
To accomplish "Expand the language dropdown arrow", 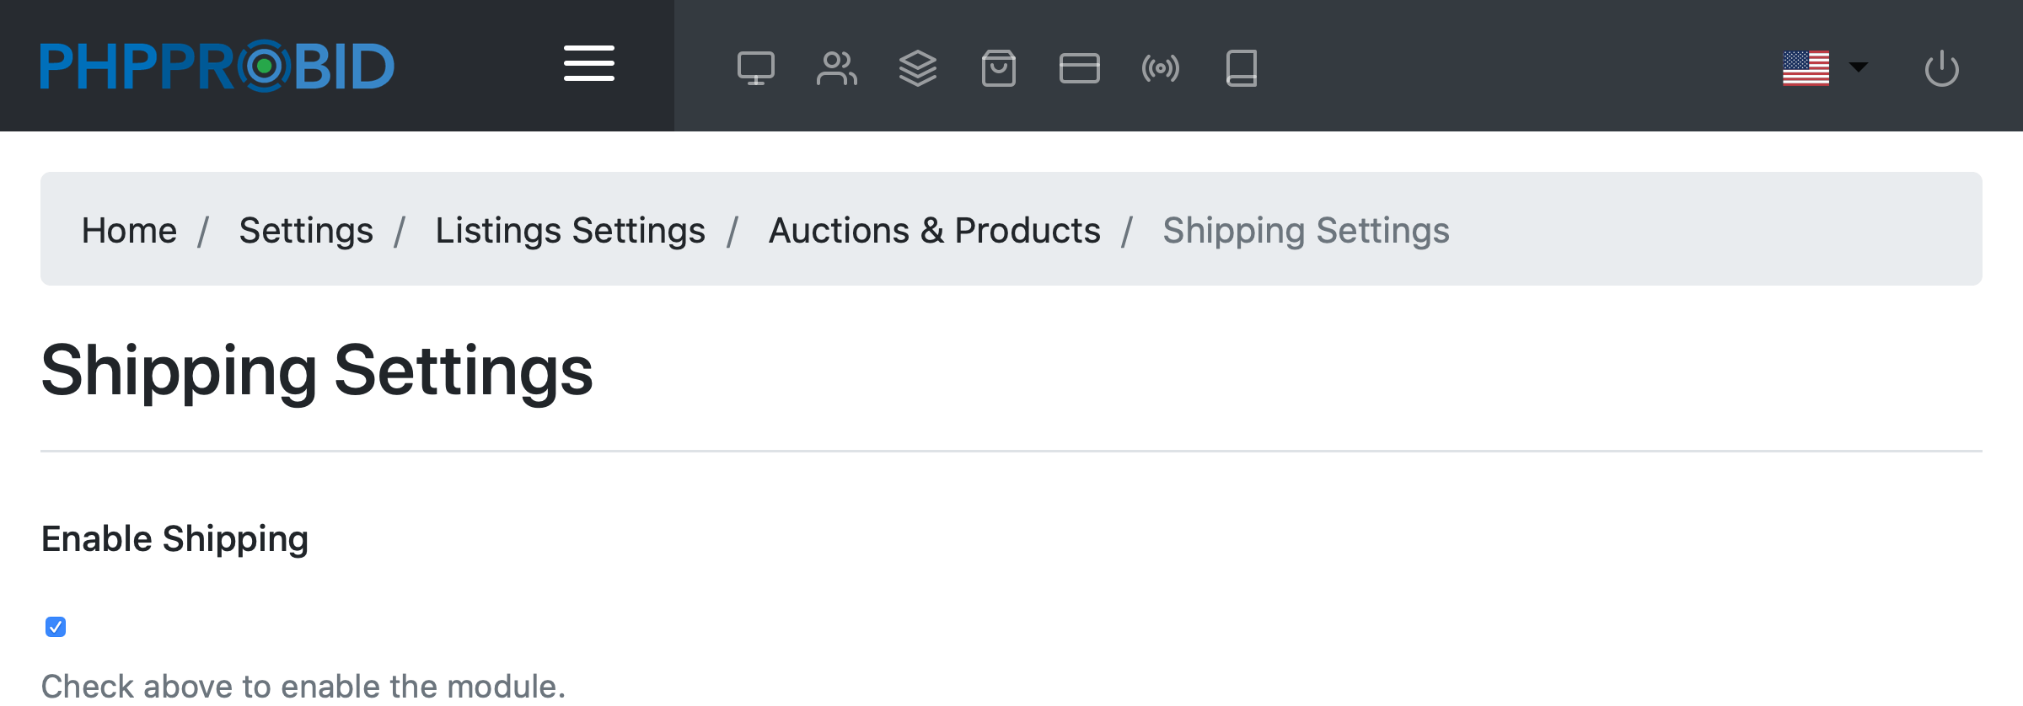I will (x=1858, y=67).
